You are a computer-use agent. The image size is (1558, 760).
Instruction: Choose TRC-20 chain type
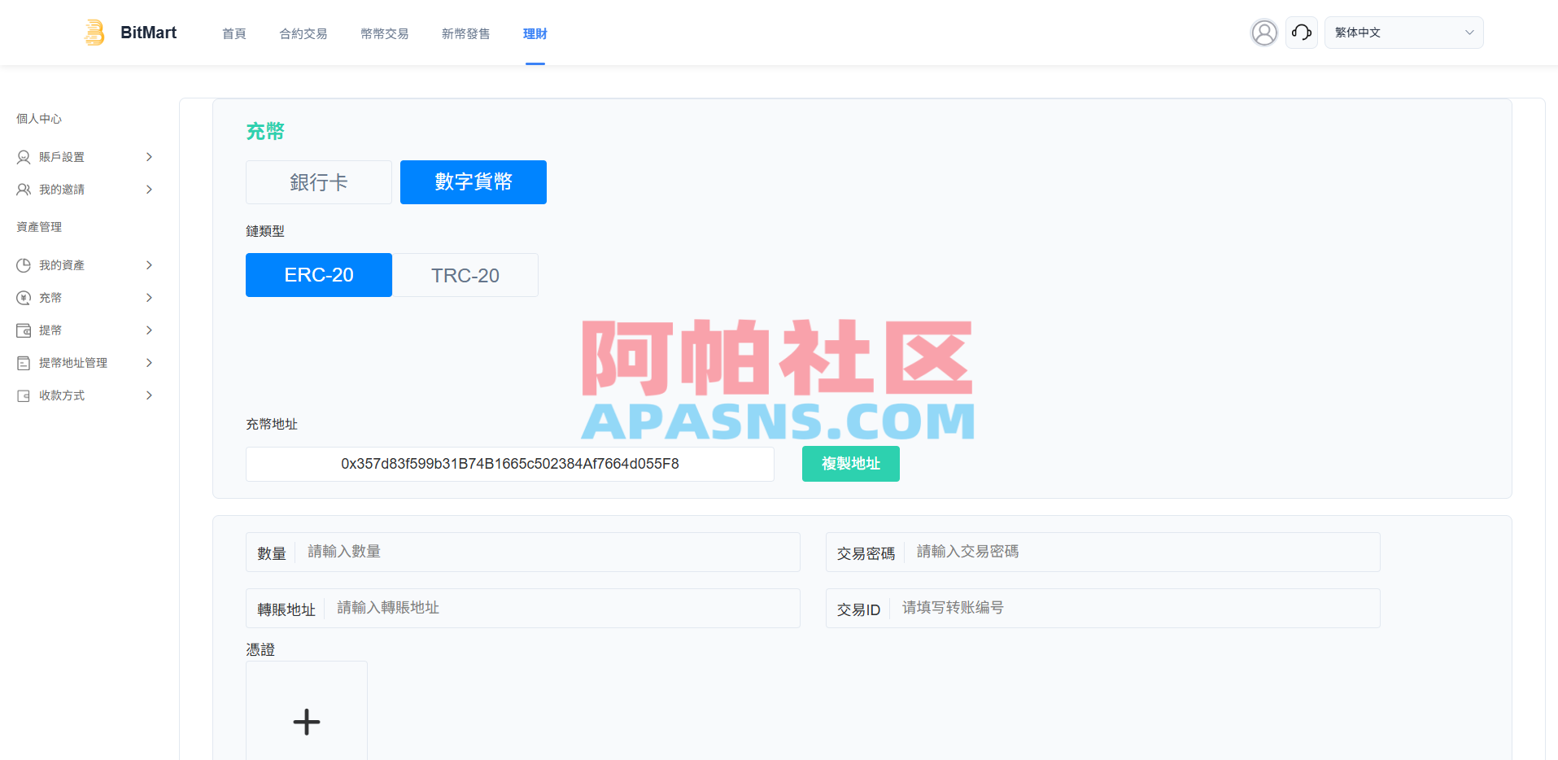[465, 275]
